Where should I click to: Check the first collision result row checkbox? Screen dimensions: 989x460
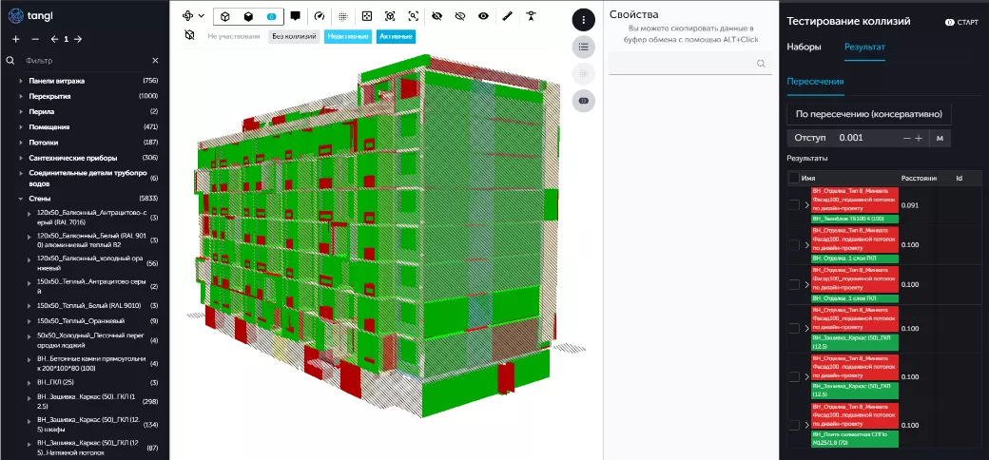tap(794, 204)
